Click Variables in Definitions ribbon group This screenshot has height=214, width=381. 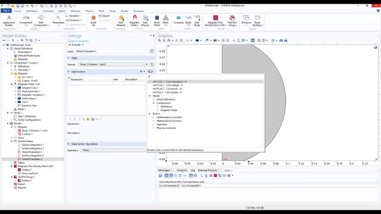(73, 16)
